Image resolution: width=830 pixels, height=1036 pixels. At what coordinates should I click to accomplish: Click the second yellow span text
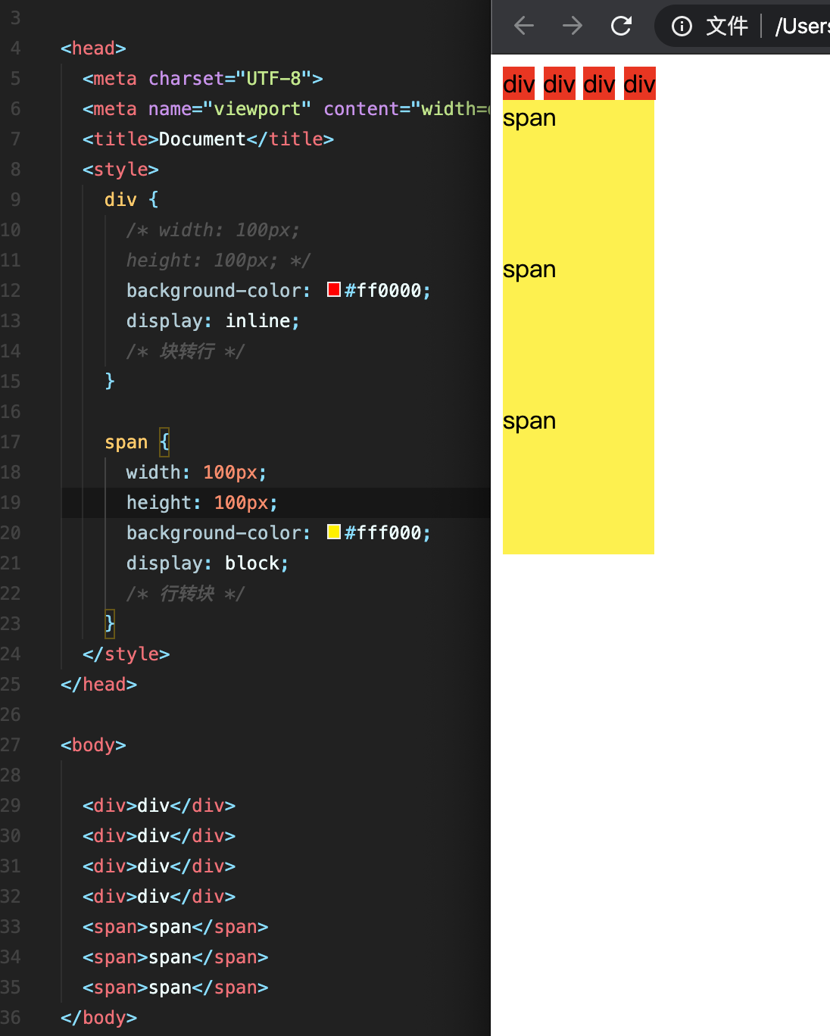(x=529, y=270)
